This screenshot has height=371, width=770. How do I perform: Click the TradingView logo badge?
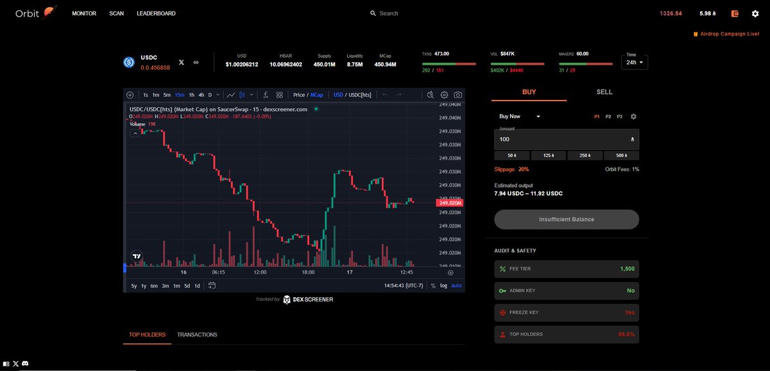coord(137,256)
